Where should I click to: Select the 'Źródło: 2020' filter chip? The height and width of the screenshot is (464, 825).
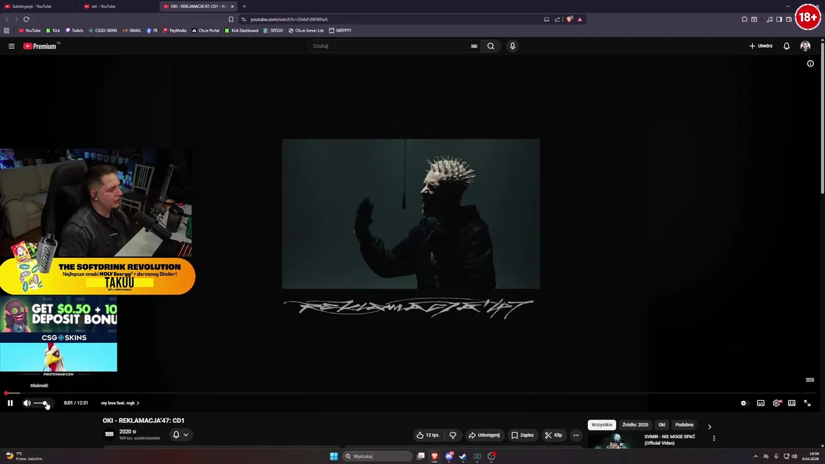[636, 425]
